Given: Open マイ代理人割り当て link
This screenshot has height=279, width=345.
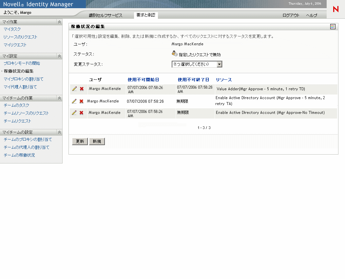Looking at the screenshot, I should pos(20,87).
